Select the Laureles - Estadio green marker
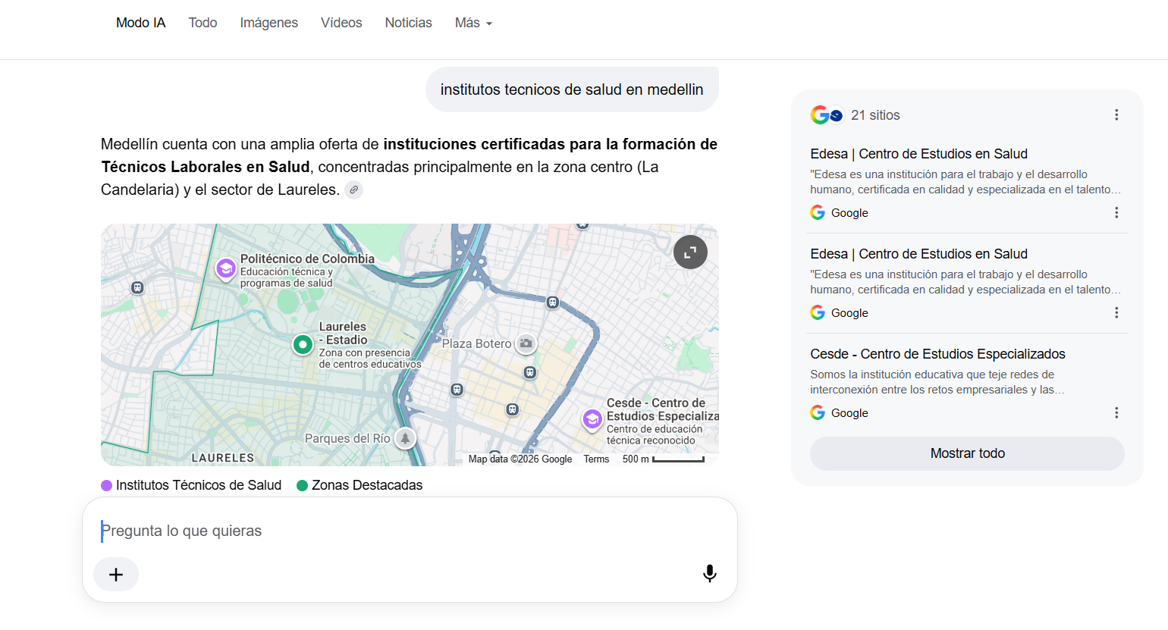 tap(303, 345)
